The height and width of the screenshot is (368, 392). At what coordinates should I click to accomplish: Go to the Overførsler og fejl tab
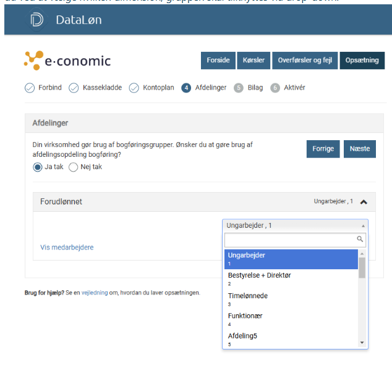(x=304, y=61)
